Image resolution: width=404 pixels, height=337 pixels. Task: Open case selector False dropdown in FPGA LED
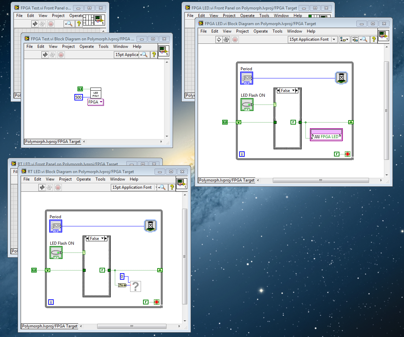pos(292,91)
